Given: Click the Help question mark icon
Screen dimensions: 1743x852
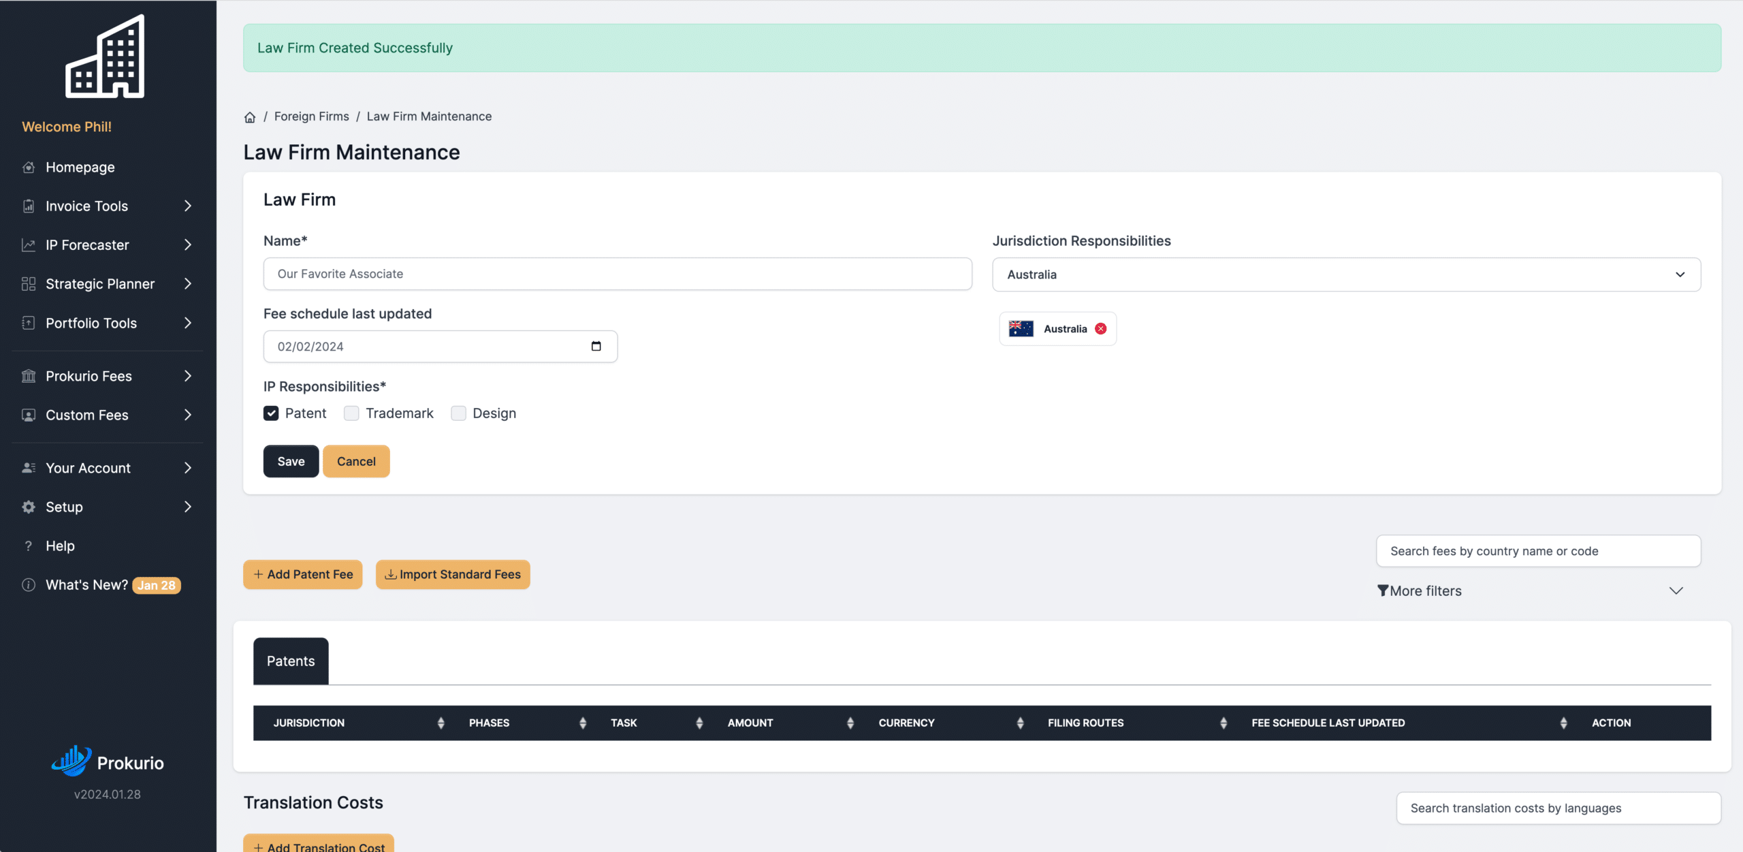Looking at the screenshot, I should tap(28, 546).
